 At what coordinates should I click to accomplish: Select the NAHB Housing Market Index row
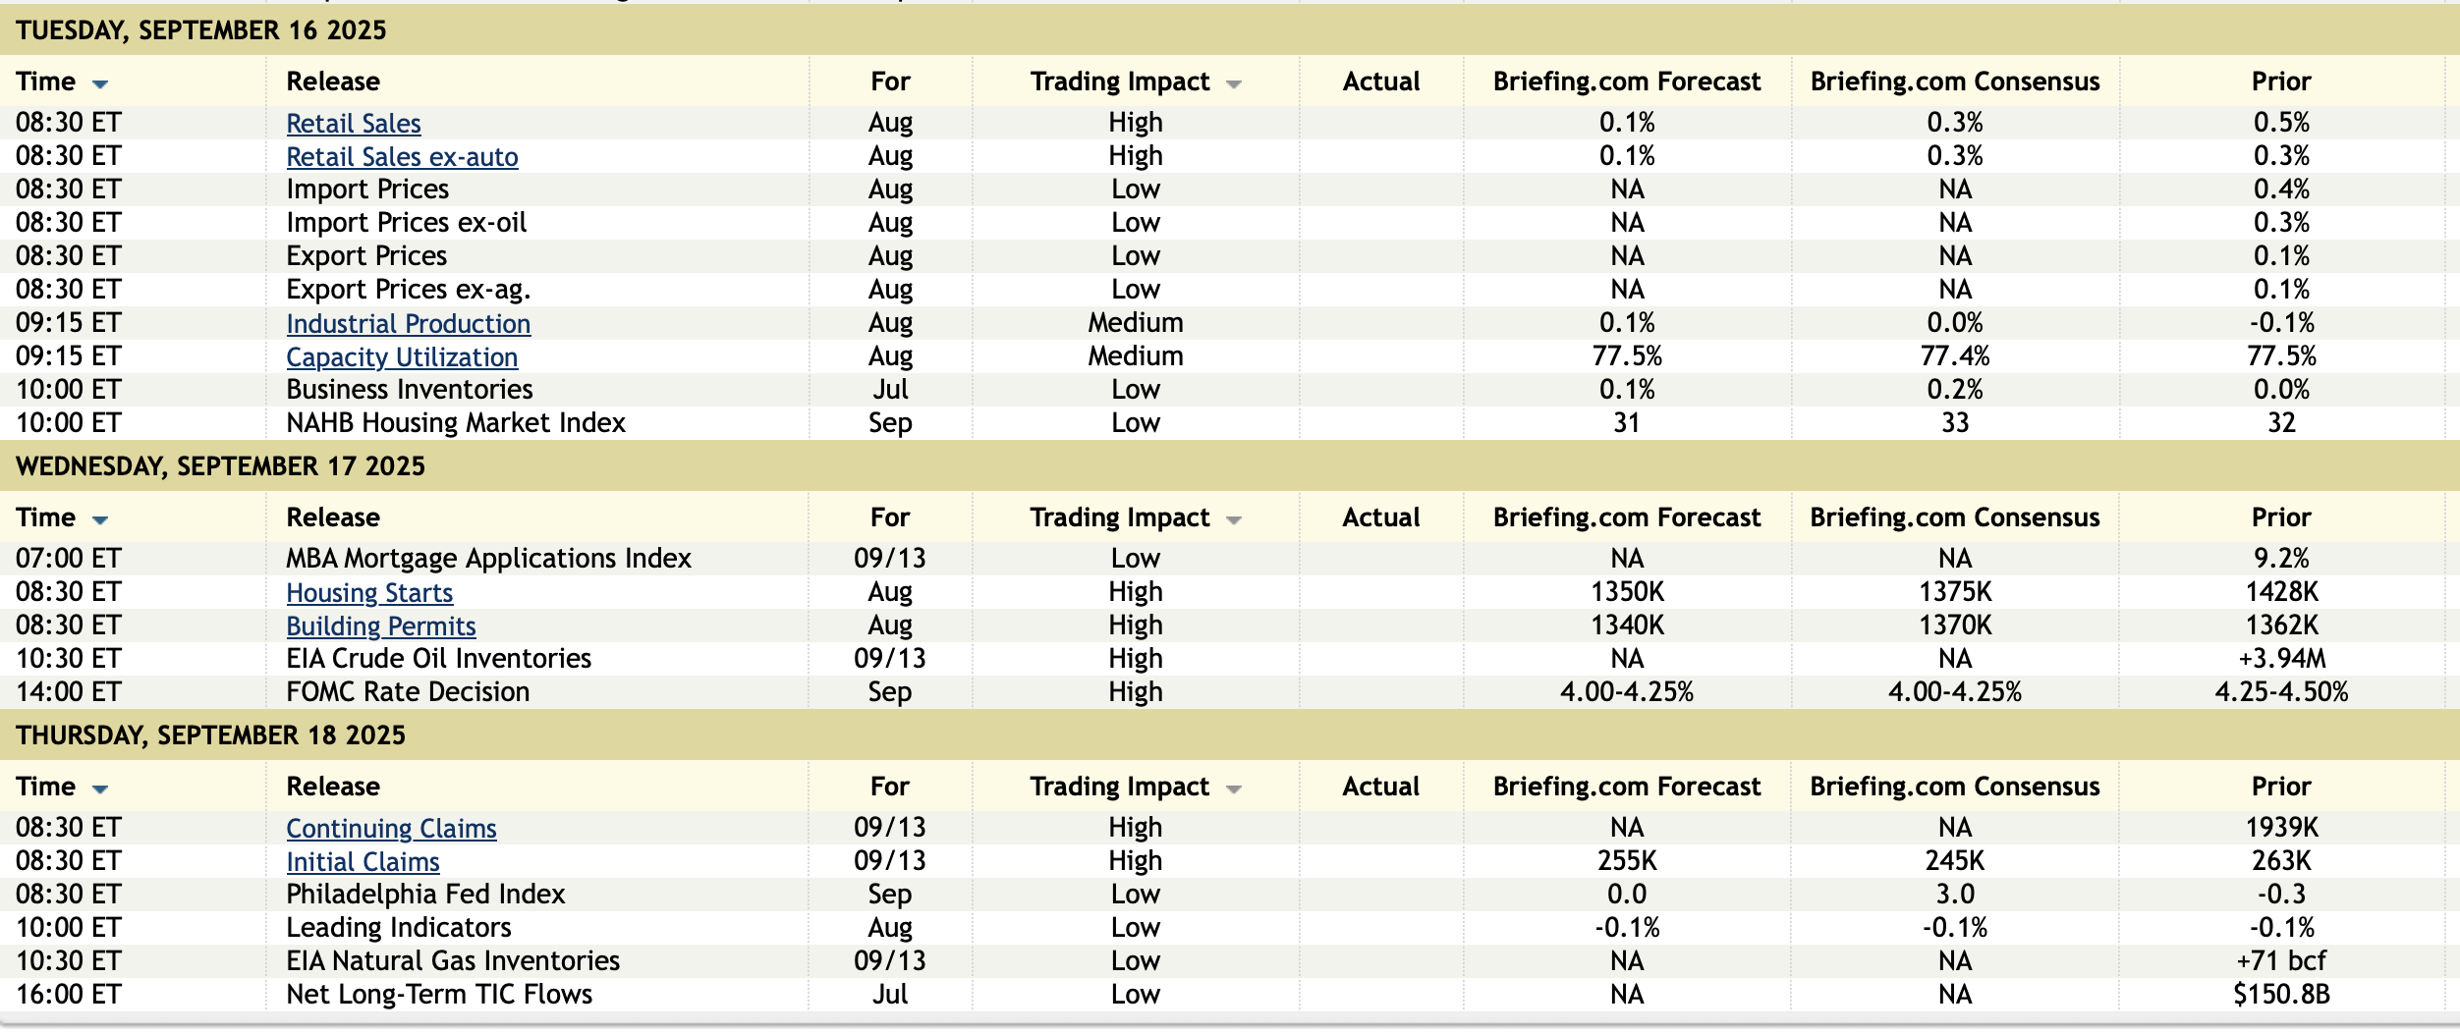pyautogui.click(x=456, y=423)
